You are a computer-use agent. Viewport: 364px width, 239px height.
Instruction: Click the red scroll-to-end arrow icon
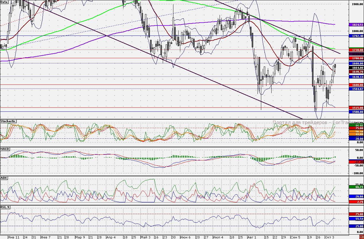click(362, 237)
